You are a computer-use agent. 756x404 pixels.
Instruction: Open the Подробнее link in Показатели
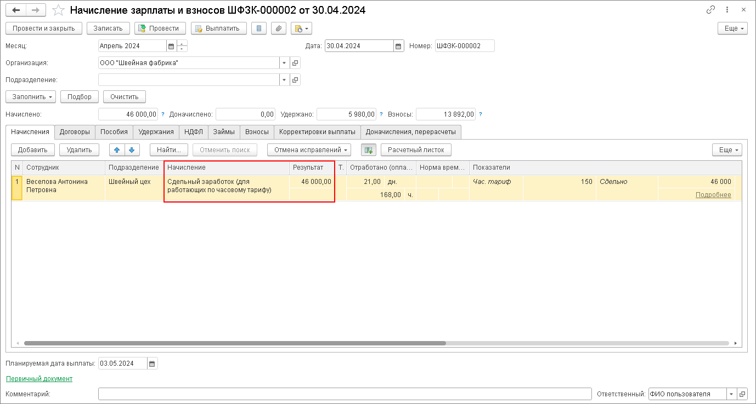point(713,194)
